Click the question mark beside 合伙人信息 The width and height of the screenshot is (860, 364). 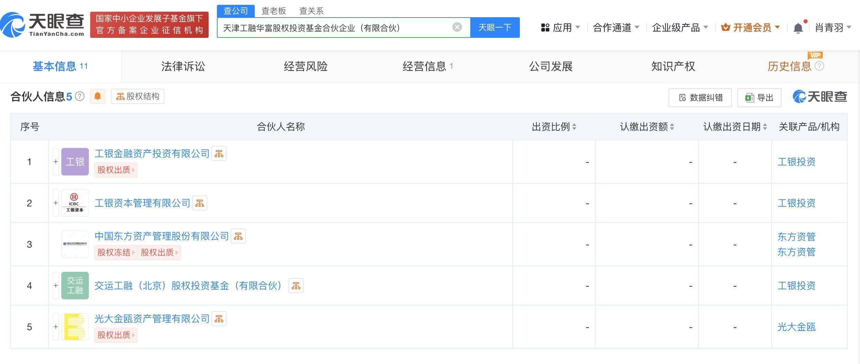pos(80,97)
